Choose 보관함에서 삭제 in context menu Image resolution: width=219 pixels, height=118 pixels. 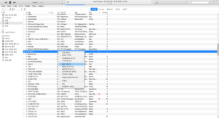[71, 87]
